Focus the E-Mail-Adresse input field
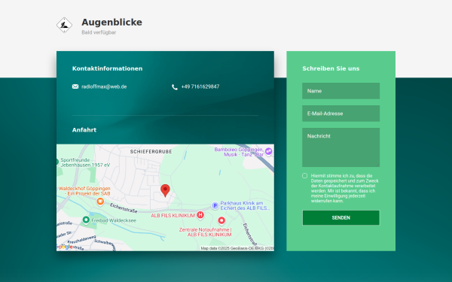This screenshot has width=452, height=282. click(x=341, y=114)
